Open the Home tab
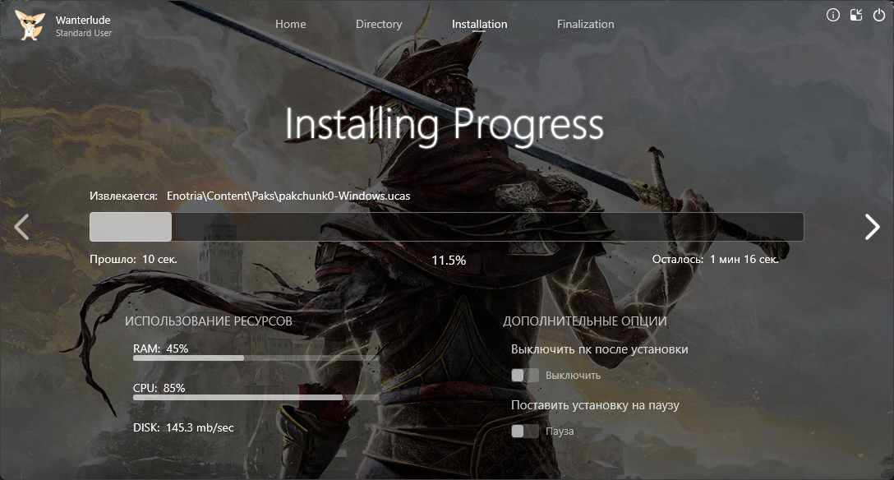The width and height of the screenshot is (894, 480). tap(290, 24)
